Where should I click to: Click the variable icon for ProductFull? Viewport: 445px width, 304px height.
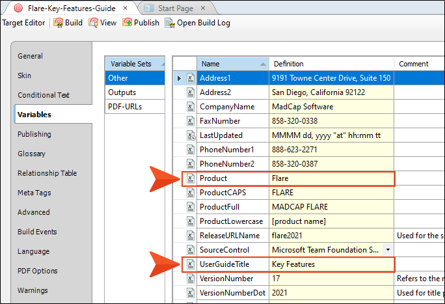[191, 207]
